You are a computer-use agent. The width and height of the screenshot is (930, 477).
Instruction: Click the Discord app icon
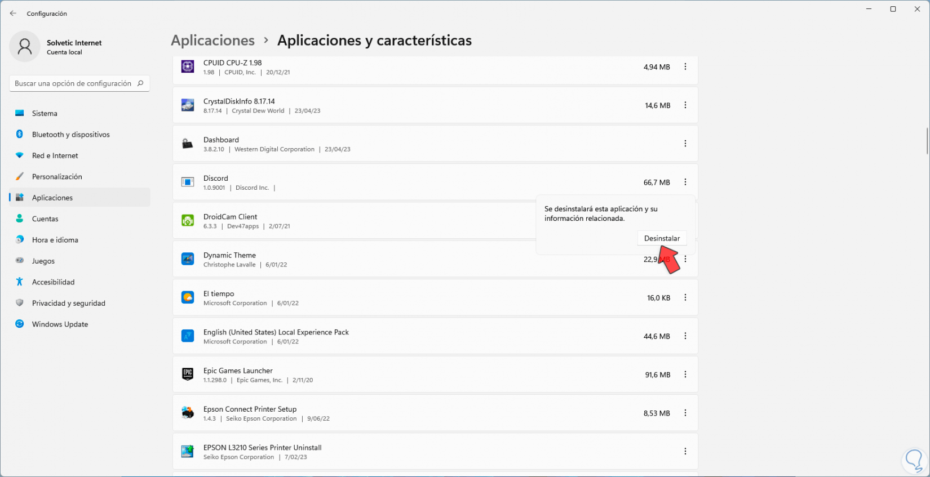pyautogui.click(x=188, y=182)
